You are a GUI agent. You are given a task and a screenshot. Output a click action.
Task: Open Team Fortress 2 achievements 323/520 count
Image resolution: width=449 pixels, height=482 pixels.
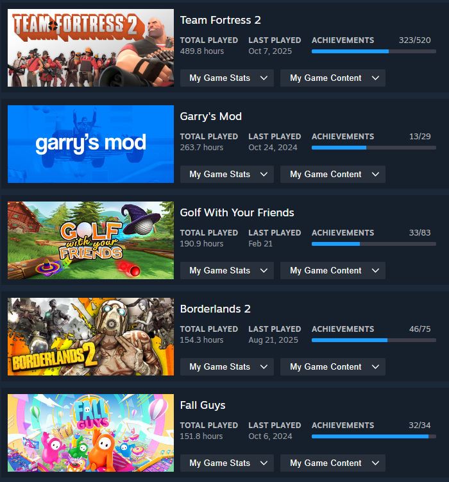click(414, 40)
